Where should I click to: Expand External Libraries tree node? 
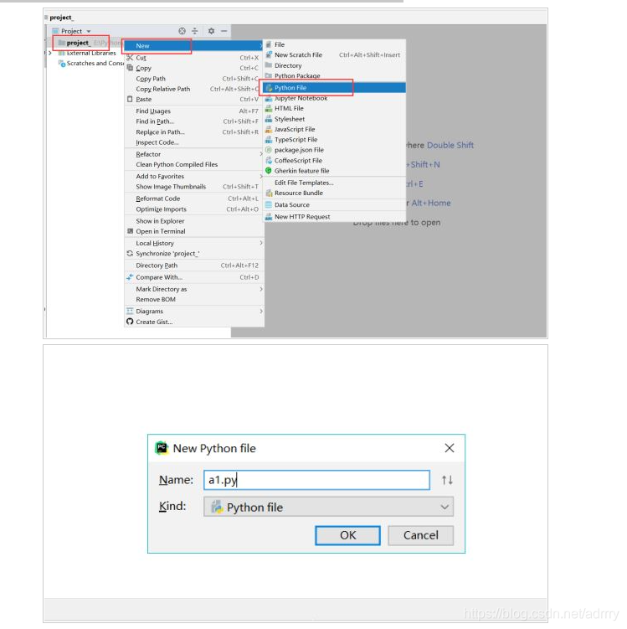[x=49, y=53]
